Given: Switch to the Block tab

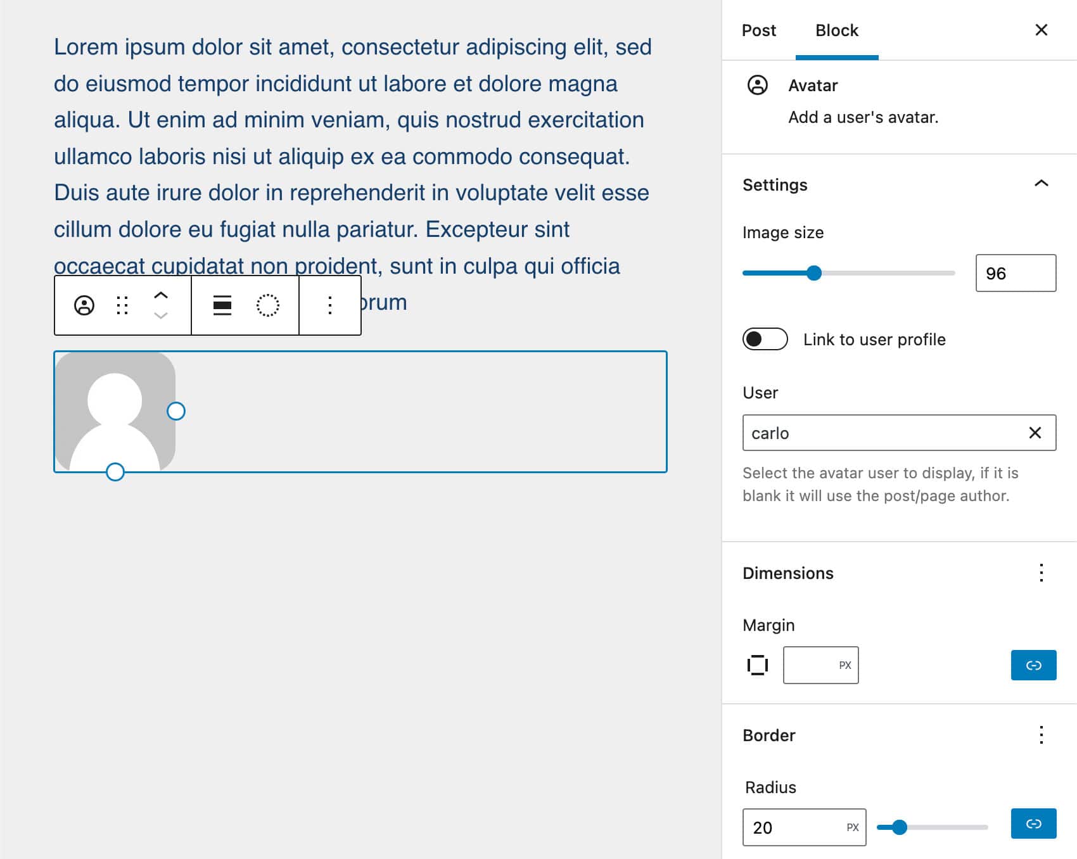Looking at the screenshot, I should [x=836, y=30].
